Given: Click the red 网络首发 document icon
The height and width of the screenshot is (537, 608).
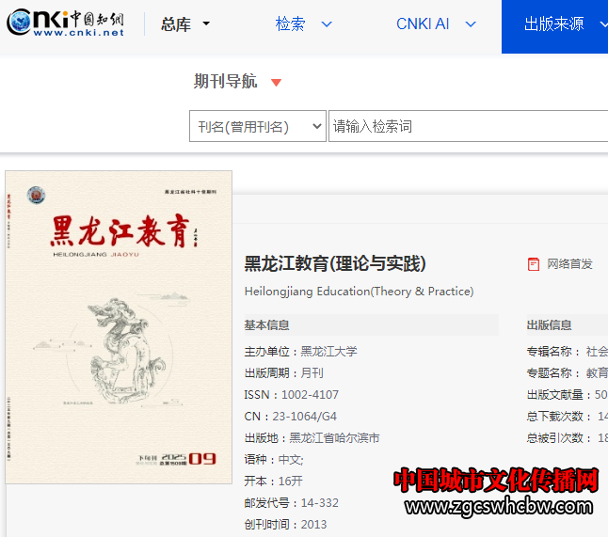Looking at the screenshot, I should click(534, 264).
